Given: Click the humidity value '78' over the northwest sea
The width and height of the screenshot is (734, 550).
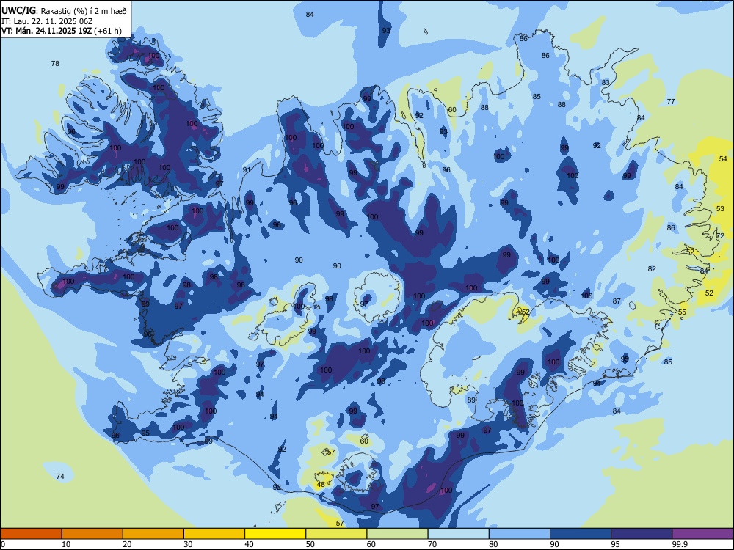Looking at the screenshot, I should (55, 63).
